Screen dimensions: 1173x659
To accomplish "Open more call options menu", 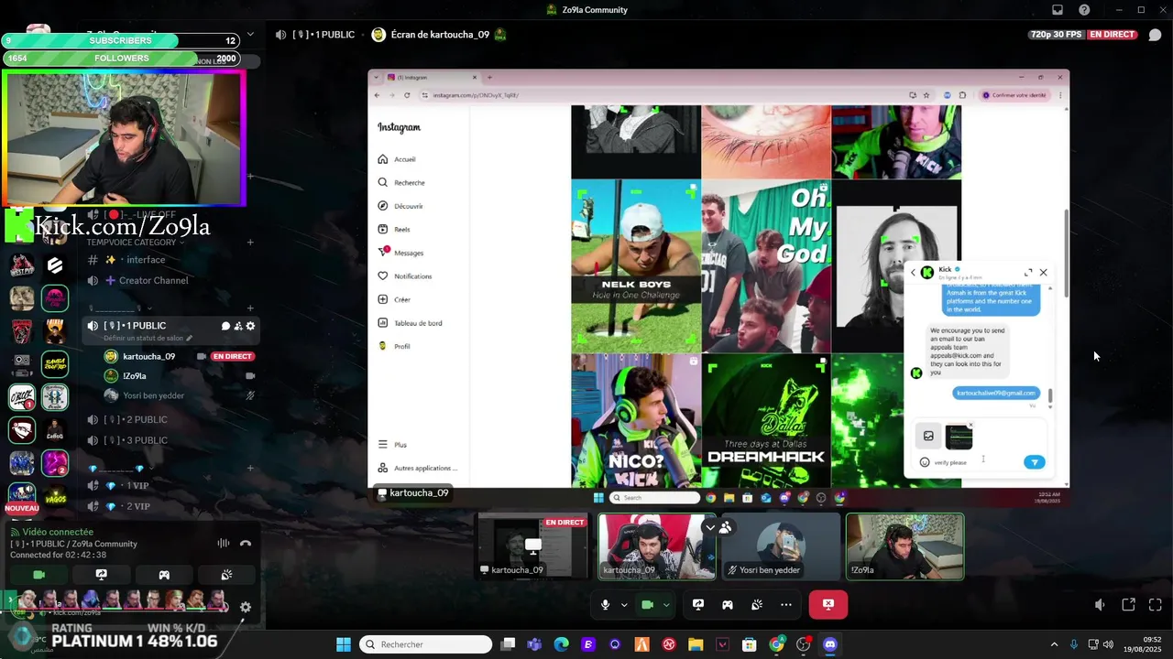I will pyautogui.click(x=786, y=605).
